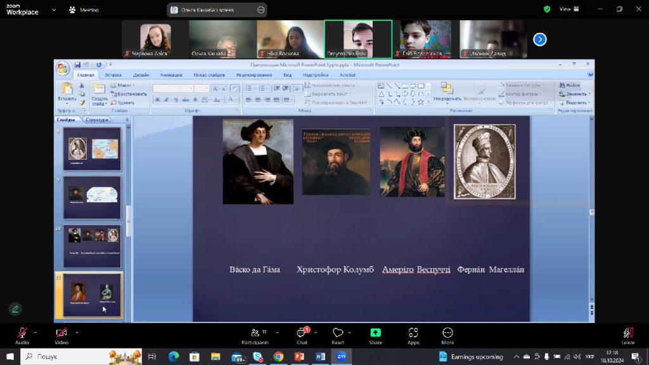
Task: Toggle italic К formatting
Action: click(167, 99)
